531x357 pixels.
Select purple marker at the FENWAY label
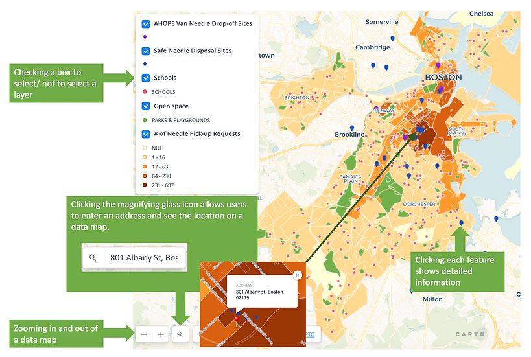376,109
